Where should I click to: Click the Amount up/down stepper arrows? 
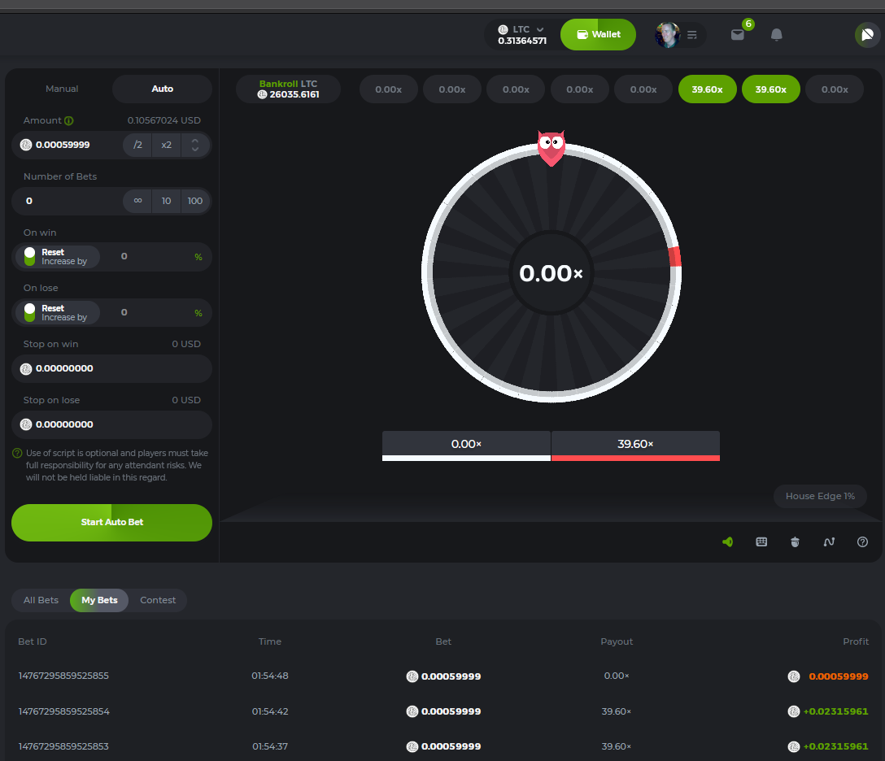(x=194, y=146)
